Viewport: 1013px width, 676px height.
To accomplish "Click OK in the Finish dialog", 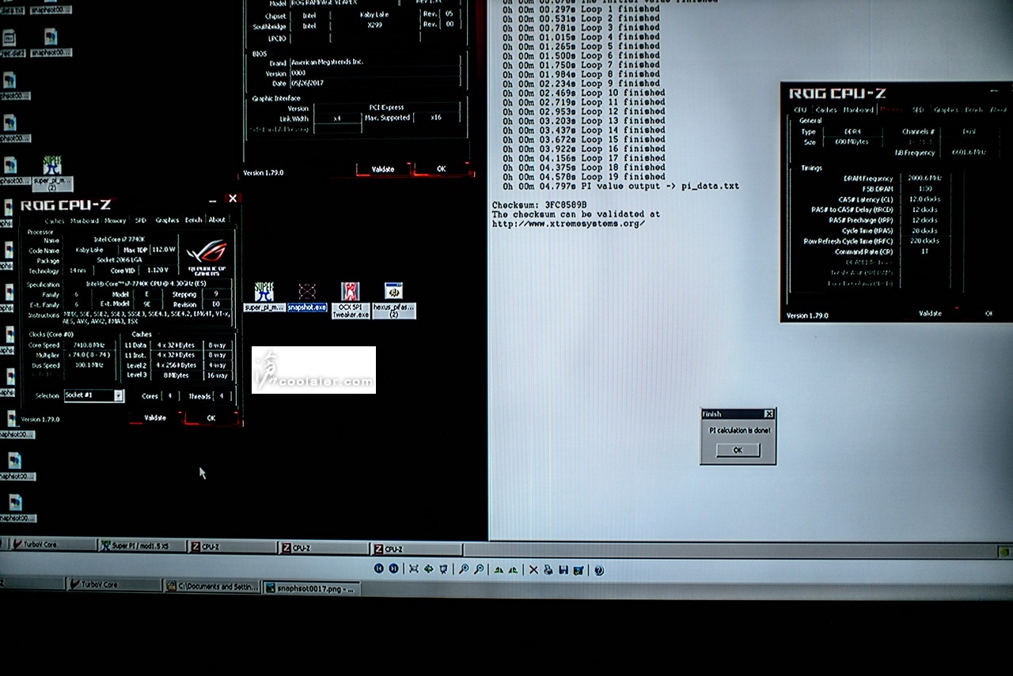I will [x=738, y=450].
